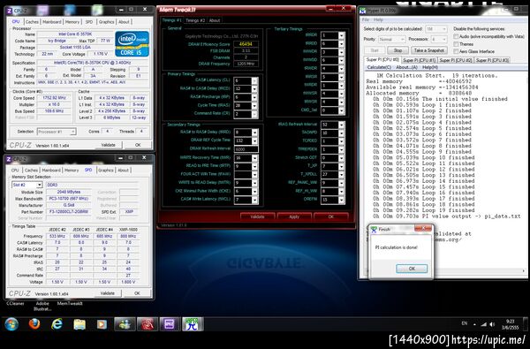Screen dimensions: 530x349
Task: Select the Super PI [CPU #1] tab
Action: click(x=419, y=60)
